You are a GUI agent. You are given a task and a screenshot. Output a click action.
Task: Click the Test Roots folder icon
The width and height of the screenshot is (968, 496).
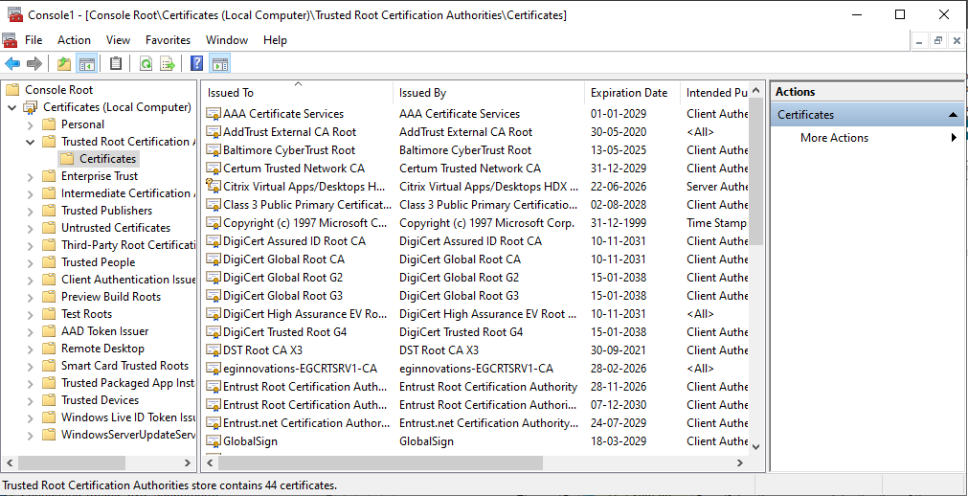[50, 314]
